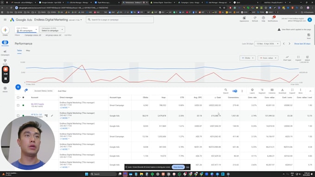The width and height of the screenshot is (315, 177).
Task: Tick the select-all accounts checkbox
Action: [x=18, y=98]
